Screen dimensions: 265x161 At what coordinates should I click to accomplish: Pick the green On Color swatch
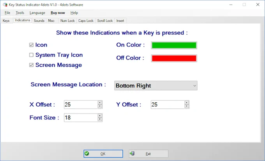[x=174, y=45]
